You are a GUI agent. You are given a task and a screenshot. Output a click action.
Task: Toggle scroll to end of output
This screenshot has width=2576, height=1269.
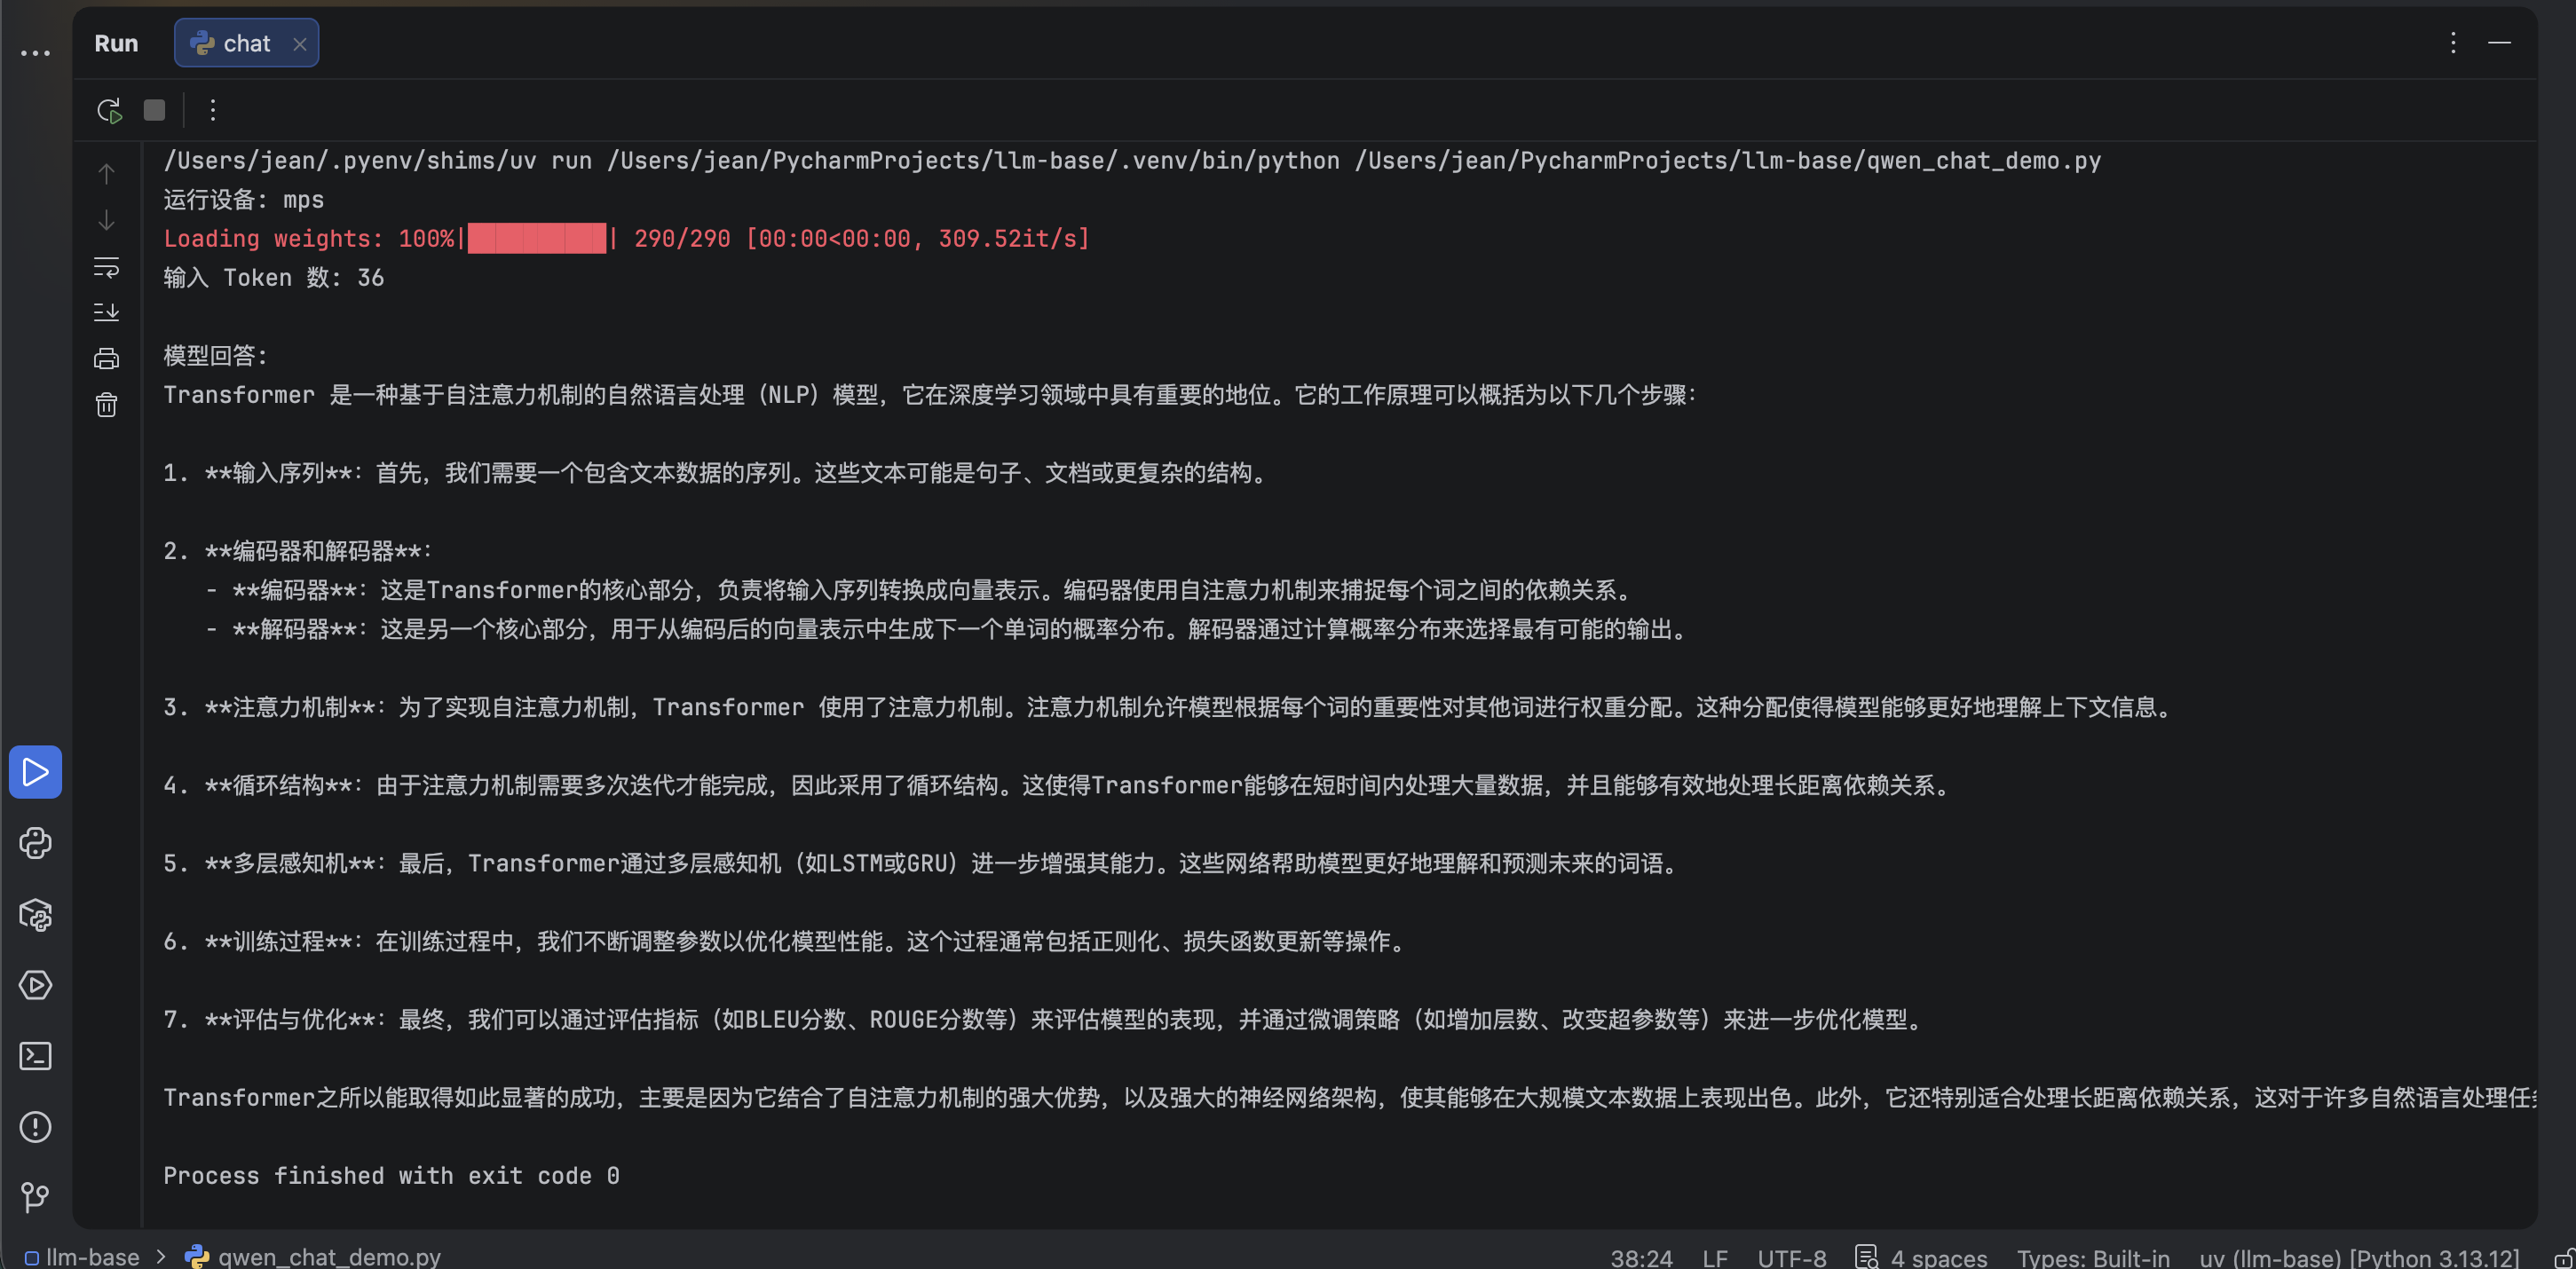click(x=106, y=313)
